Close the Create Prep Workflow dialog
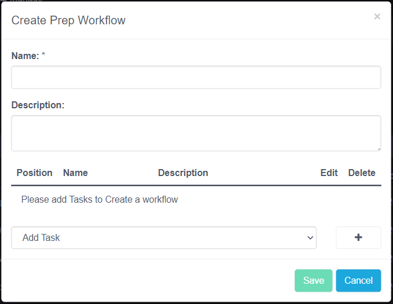Screen dimensions: 393x304 377,17
